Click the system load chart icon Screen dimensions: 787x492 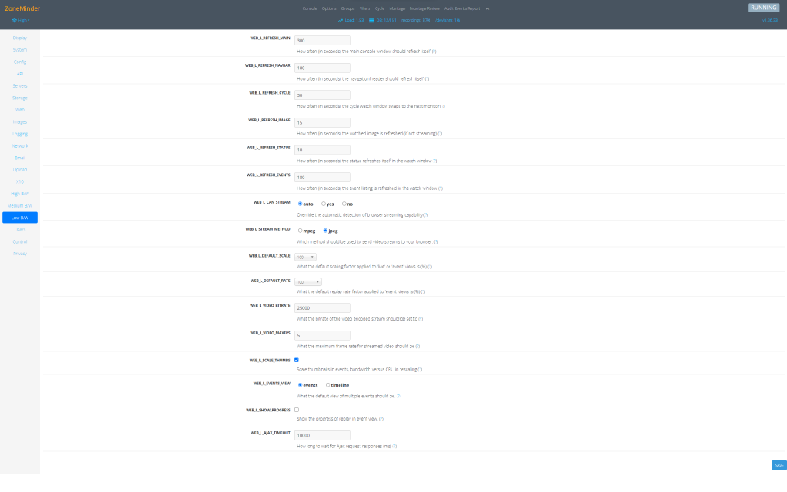coord(340,21)
